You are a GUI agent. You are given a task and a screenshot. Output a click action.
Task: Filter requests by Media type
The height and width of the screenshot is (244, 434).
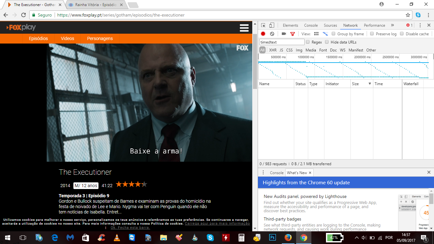pos(311,50)
